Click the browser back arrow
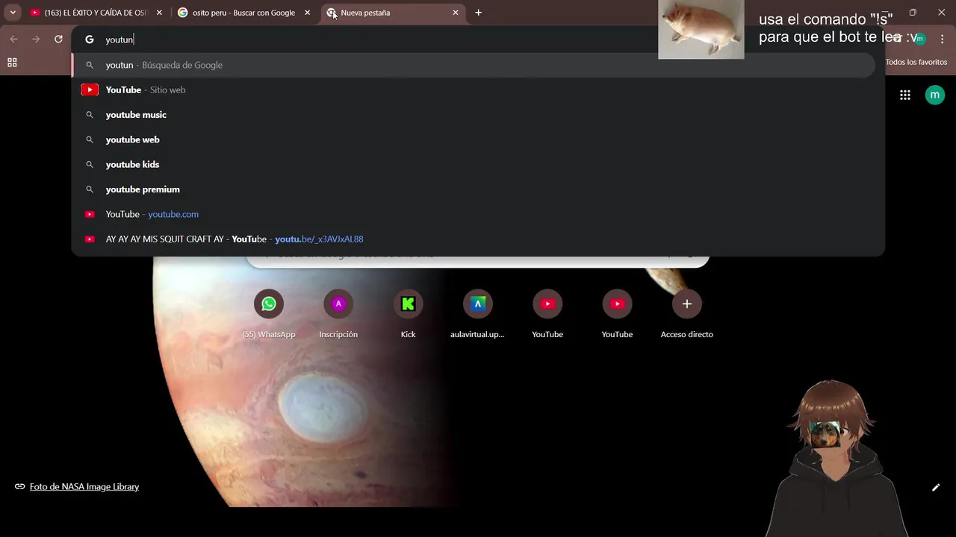 [x=13, y=40]
